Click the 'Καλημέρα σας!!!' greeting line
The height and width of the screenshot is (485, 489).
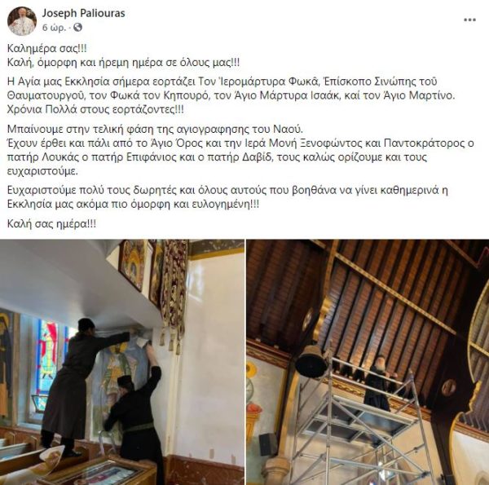pyautogui.click(x=47, y=49)
